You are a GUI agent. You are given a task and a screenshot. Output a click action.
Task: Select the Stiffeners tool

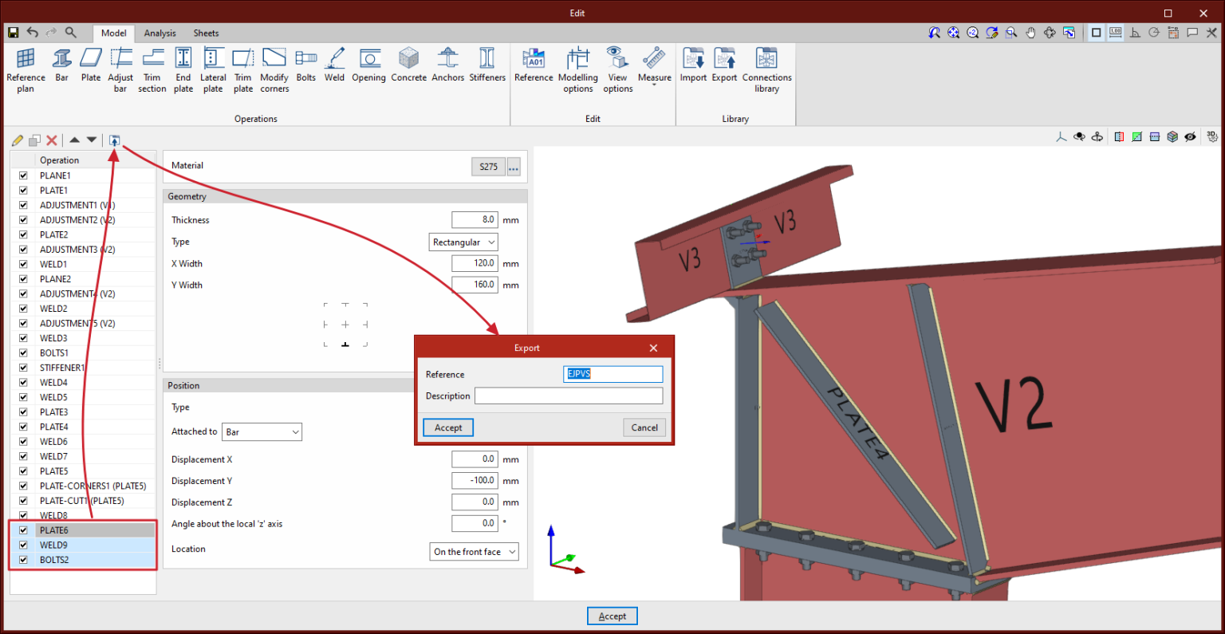pyautogui.click(x=487, y=65)
